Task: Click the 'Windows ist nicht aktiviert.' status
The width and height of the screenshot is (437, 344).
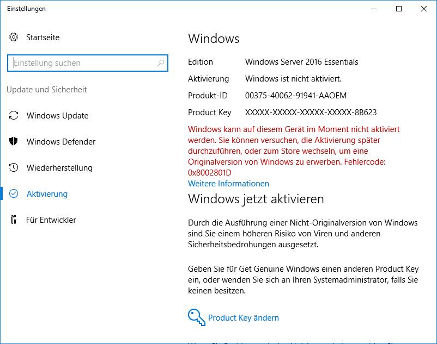Action: click(293, 79)
